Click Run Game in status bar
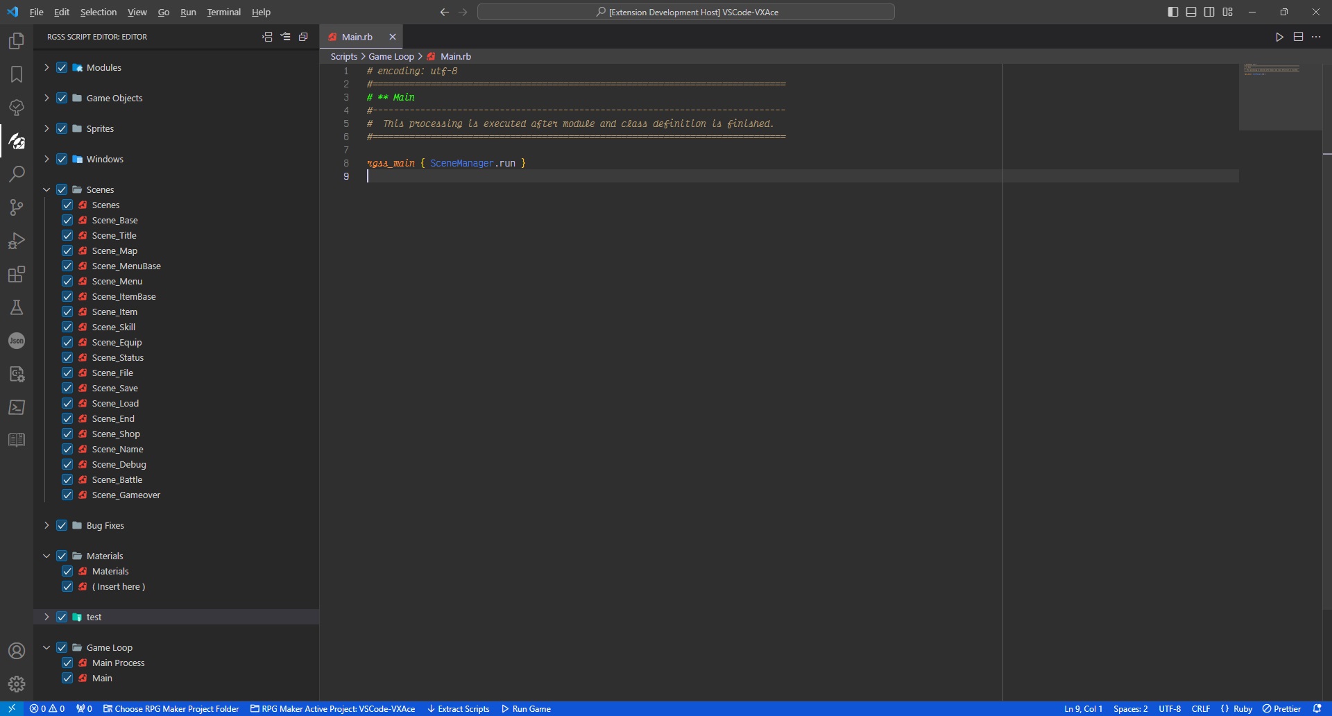 [x=526, y=708]
